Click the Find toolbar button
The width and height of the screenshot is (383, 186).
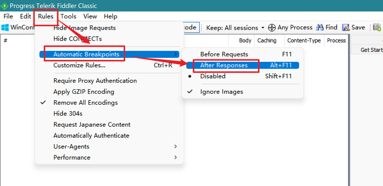coord(327,27)
